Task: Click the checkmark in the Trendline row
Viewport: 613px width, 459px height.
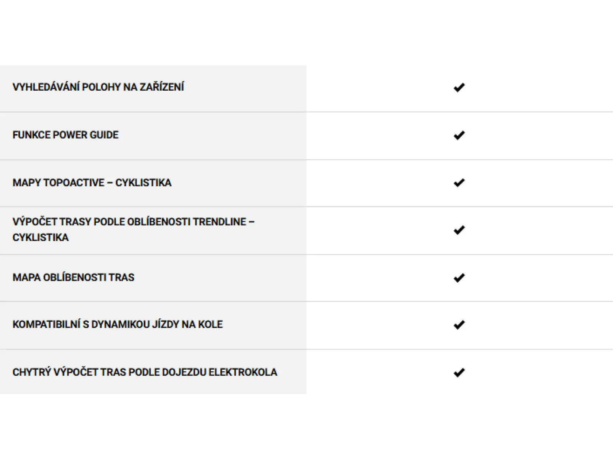Action: 459,230
